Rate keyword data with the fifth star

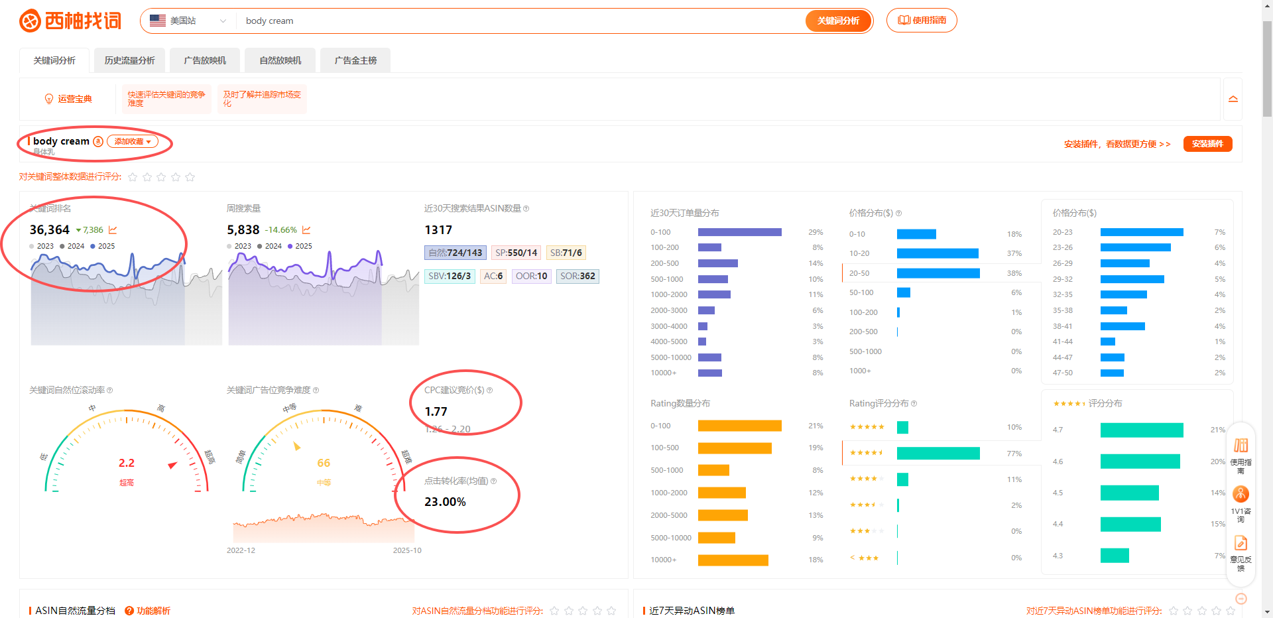coord(190,177)
